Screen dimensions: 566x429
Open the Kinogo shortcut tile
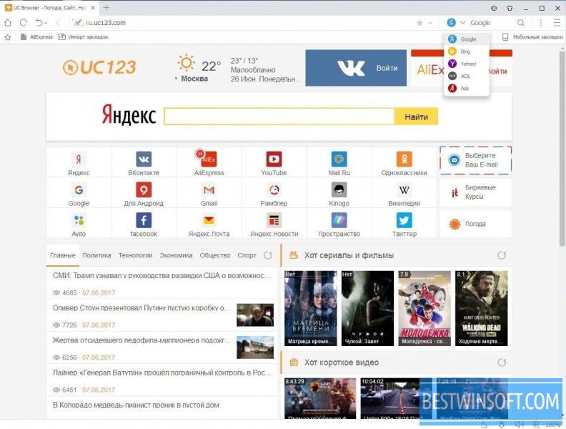tap(339, 193)
